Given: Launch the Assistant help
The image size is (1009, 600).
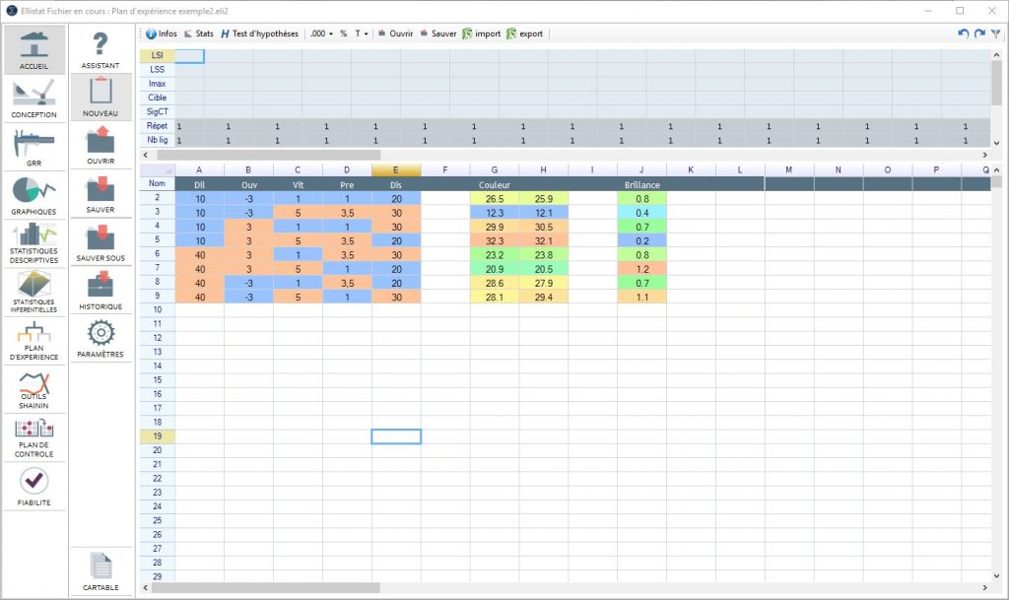Looking at the screenshot, I should tap(101, 49).
